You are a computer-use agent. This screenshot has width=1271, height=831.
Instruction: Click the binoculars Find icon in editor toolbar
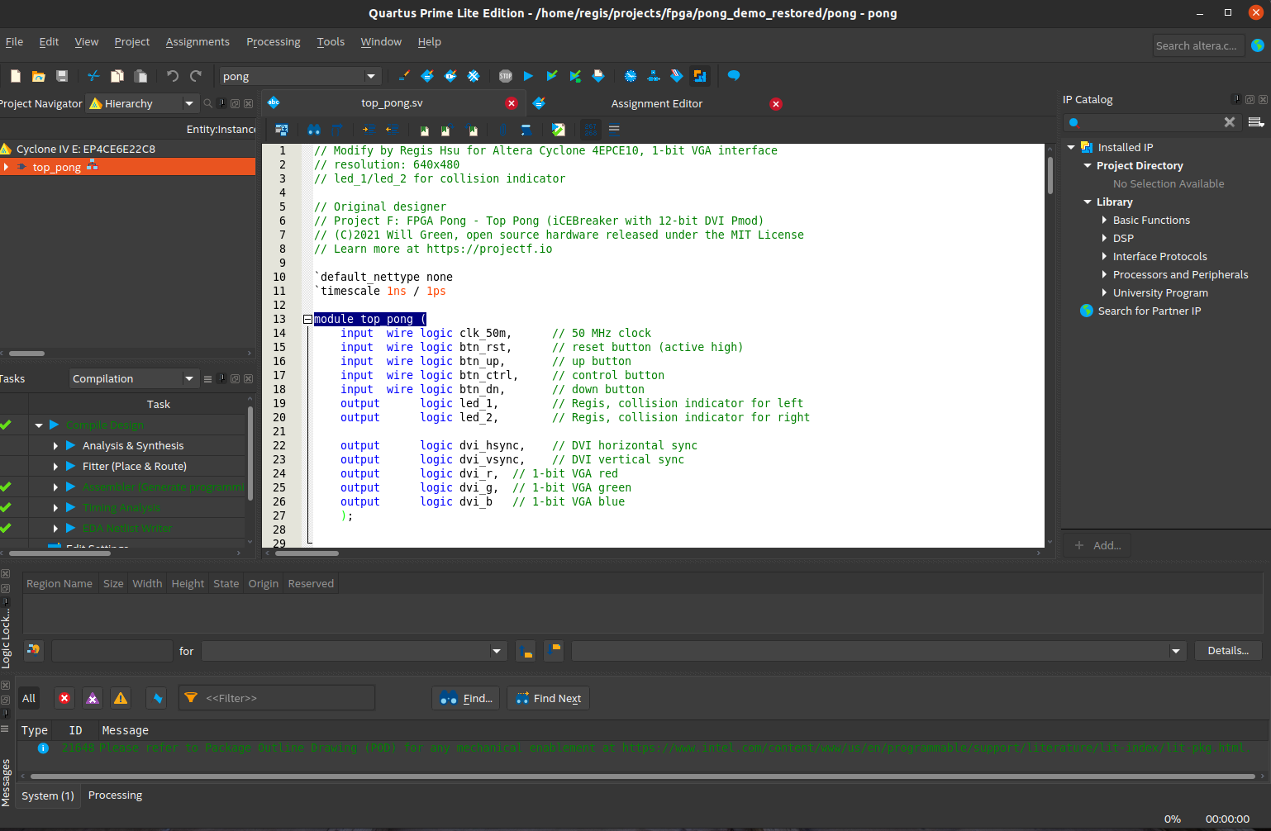(313, 130)
